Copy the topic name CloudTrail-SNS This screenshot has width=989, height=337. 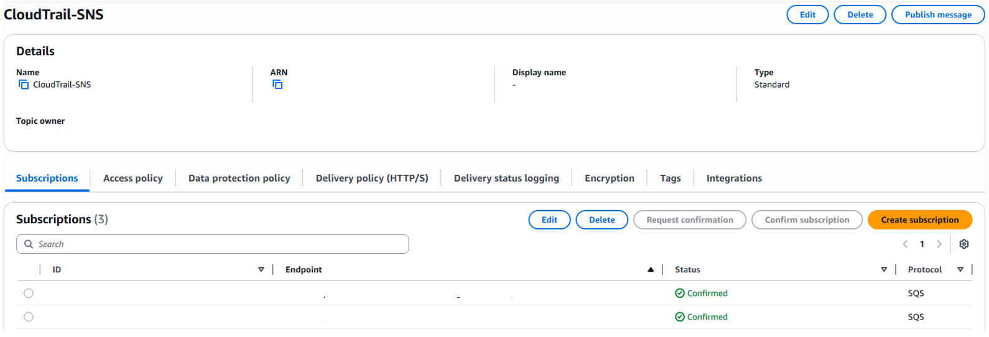[x=24, y=85]
